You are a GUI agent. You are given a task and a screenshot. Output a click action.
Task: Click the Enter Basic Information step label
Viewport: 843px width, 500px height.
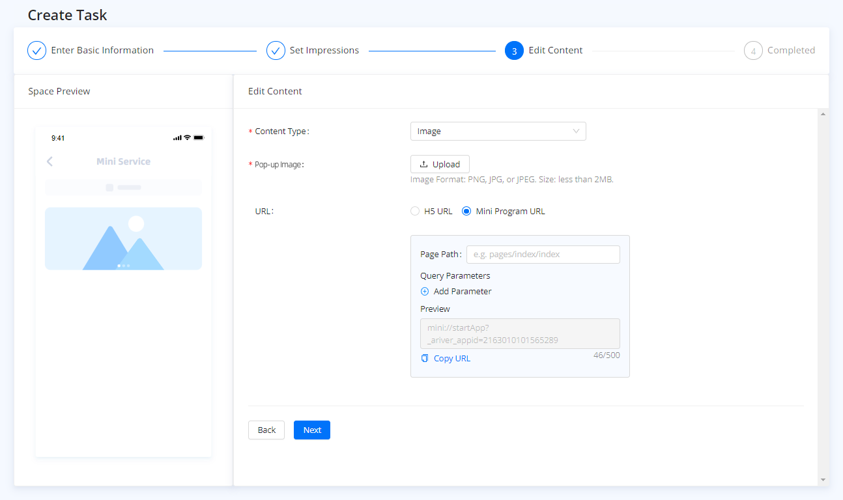coord(102,51)
